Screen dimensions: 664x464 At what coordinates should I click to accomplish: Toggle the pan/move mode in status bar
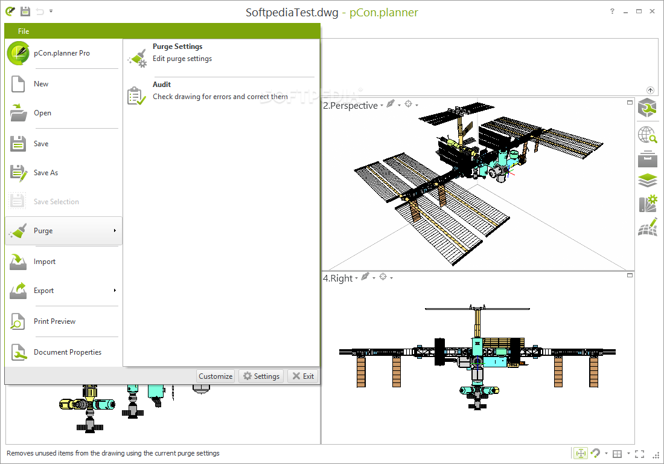[581, 453]
